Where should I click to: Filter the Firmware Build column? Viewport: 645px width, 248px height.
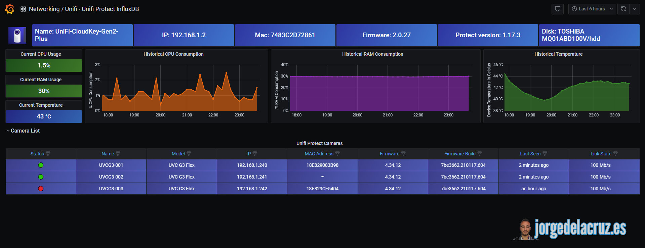[x=480, y=154]
